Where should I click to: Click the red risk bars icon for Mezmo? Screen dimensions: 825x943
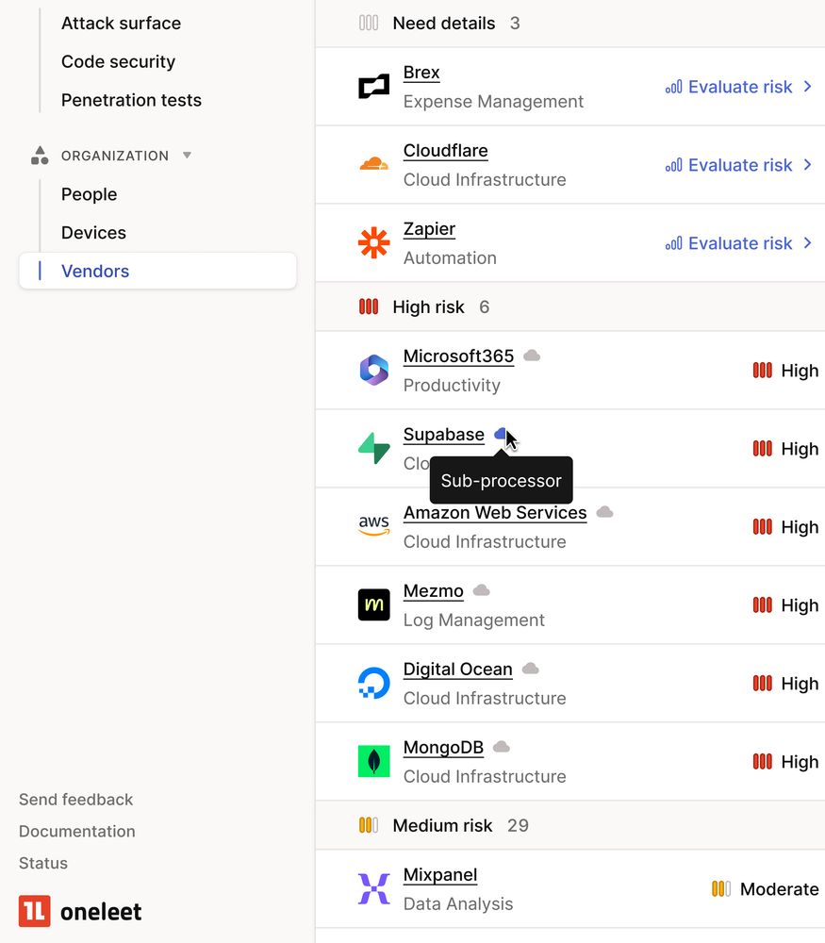[763, 605]
